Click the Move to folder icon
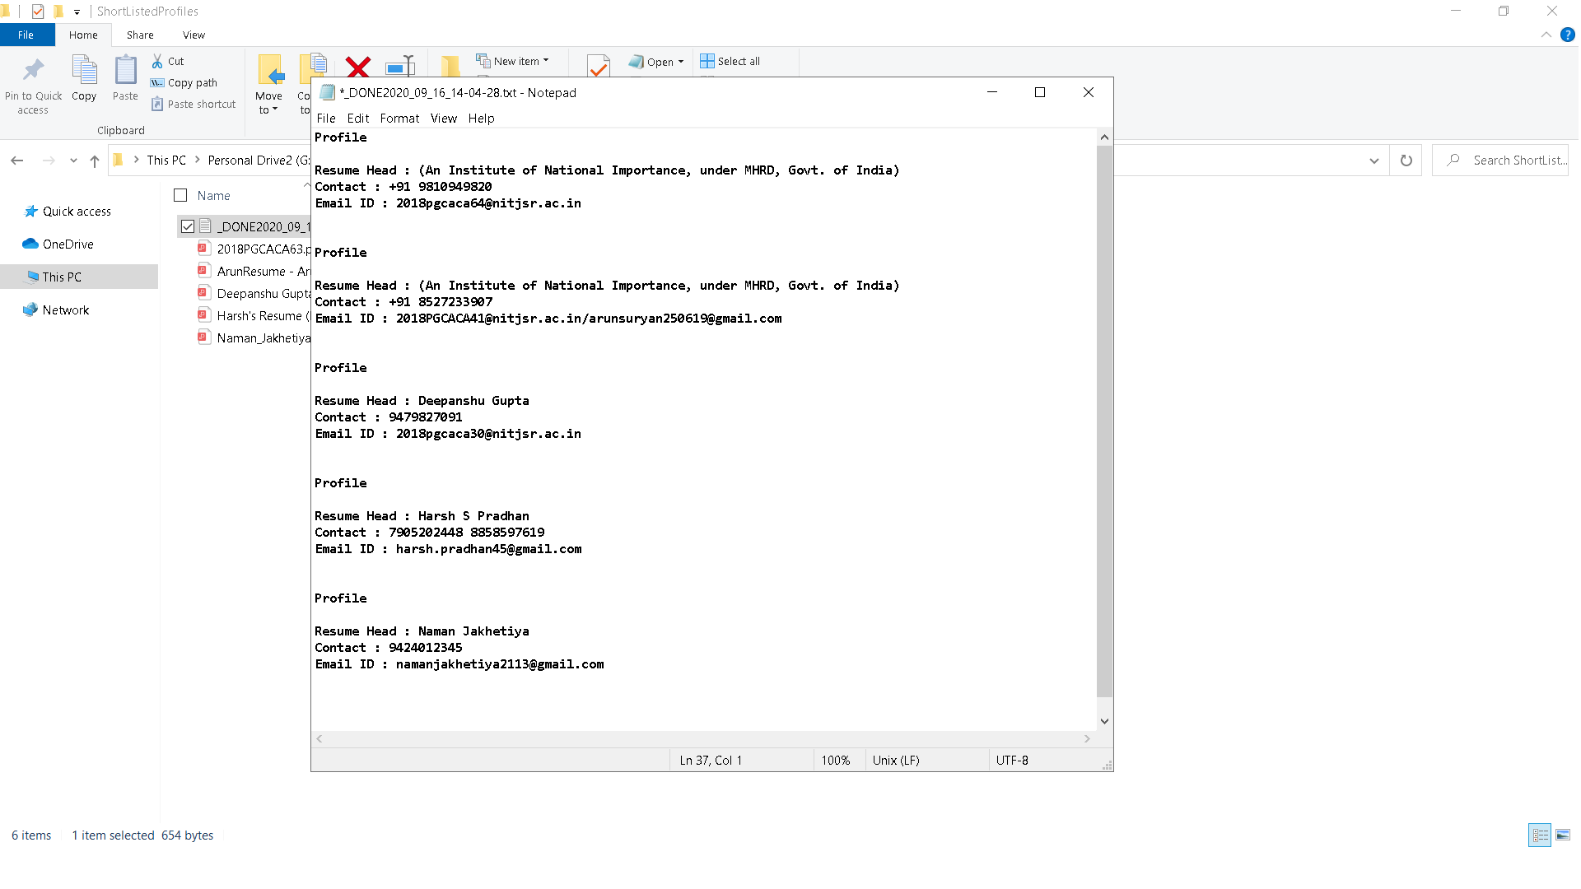 pyautogui.click(x=270, y=70)
